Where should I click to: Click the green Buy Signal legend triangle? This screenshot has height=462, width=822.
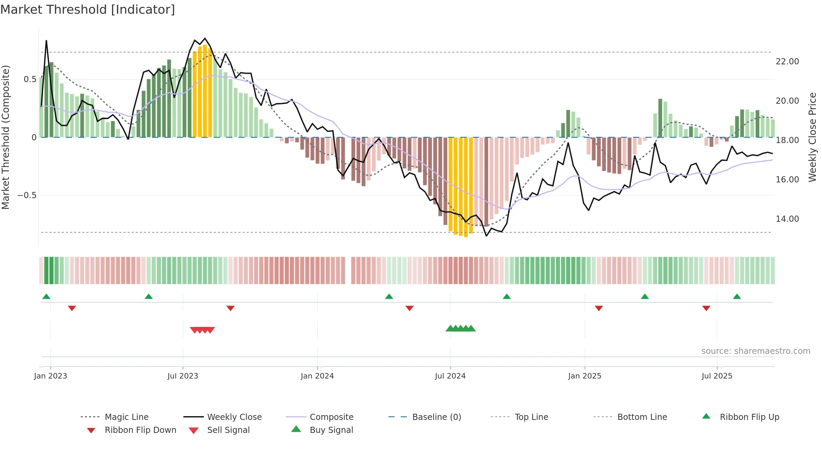[x=296, y=429]
